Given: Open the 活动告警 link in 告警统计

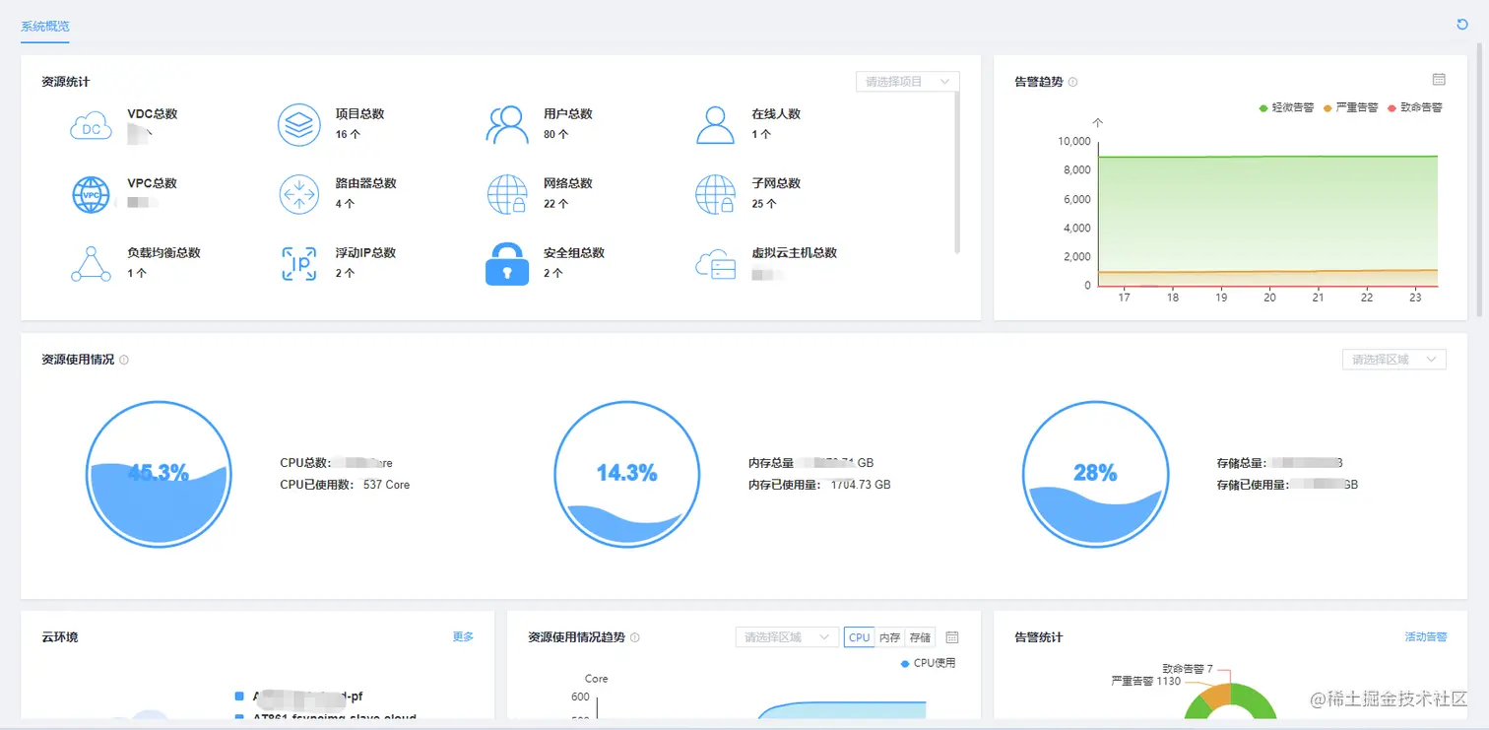Looking at the screenshot, I should click(1426, 637).
